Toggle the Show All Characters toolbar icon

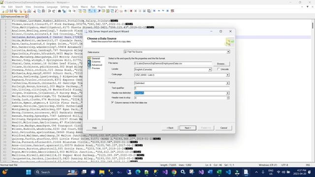pyautogui.click(x=94, y=11)
